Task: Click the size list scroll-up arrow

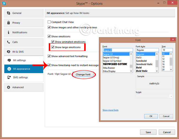Action: [x=171, y=54]
